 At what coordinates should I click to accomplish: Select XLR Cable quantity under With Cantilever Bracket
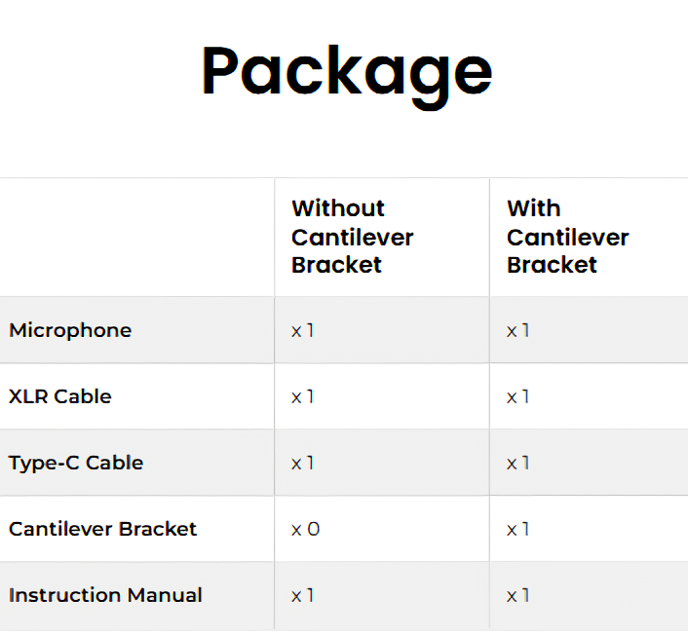click(x=518, y=396)
